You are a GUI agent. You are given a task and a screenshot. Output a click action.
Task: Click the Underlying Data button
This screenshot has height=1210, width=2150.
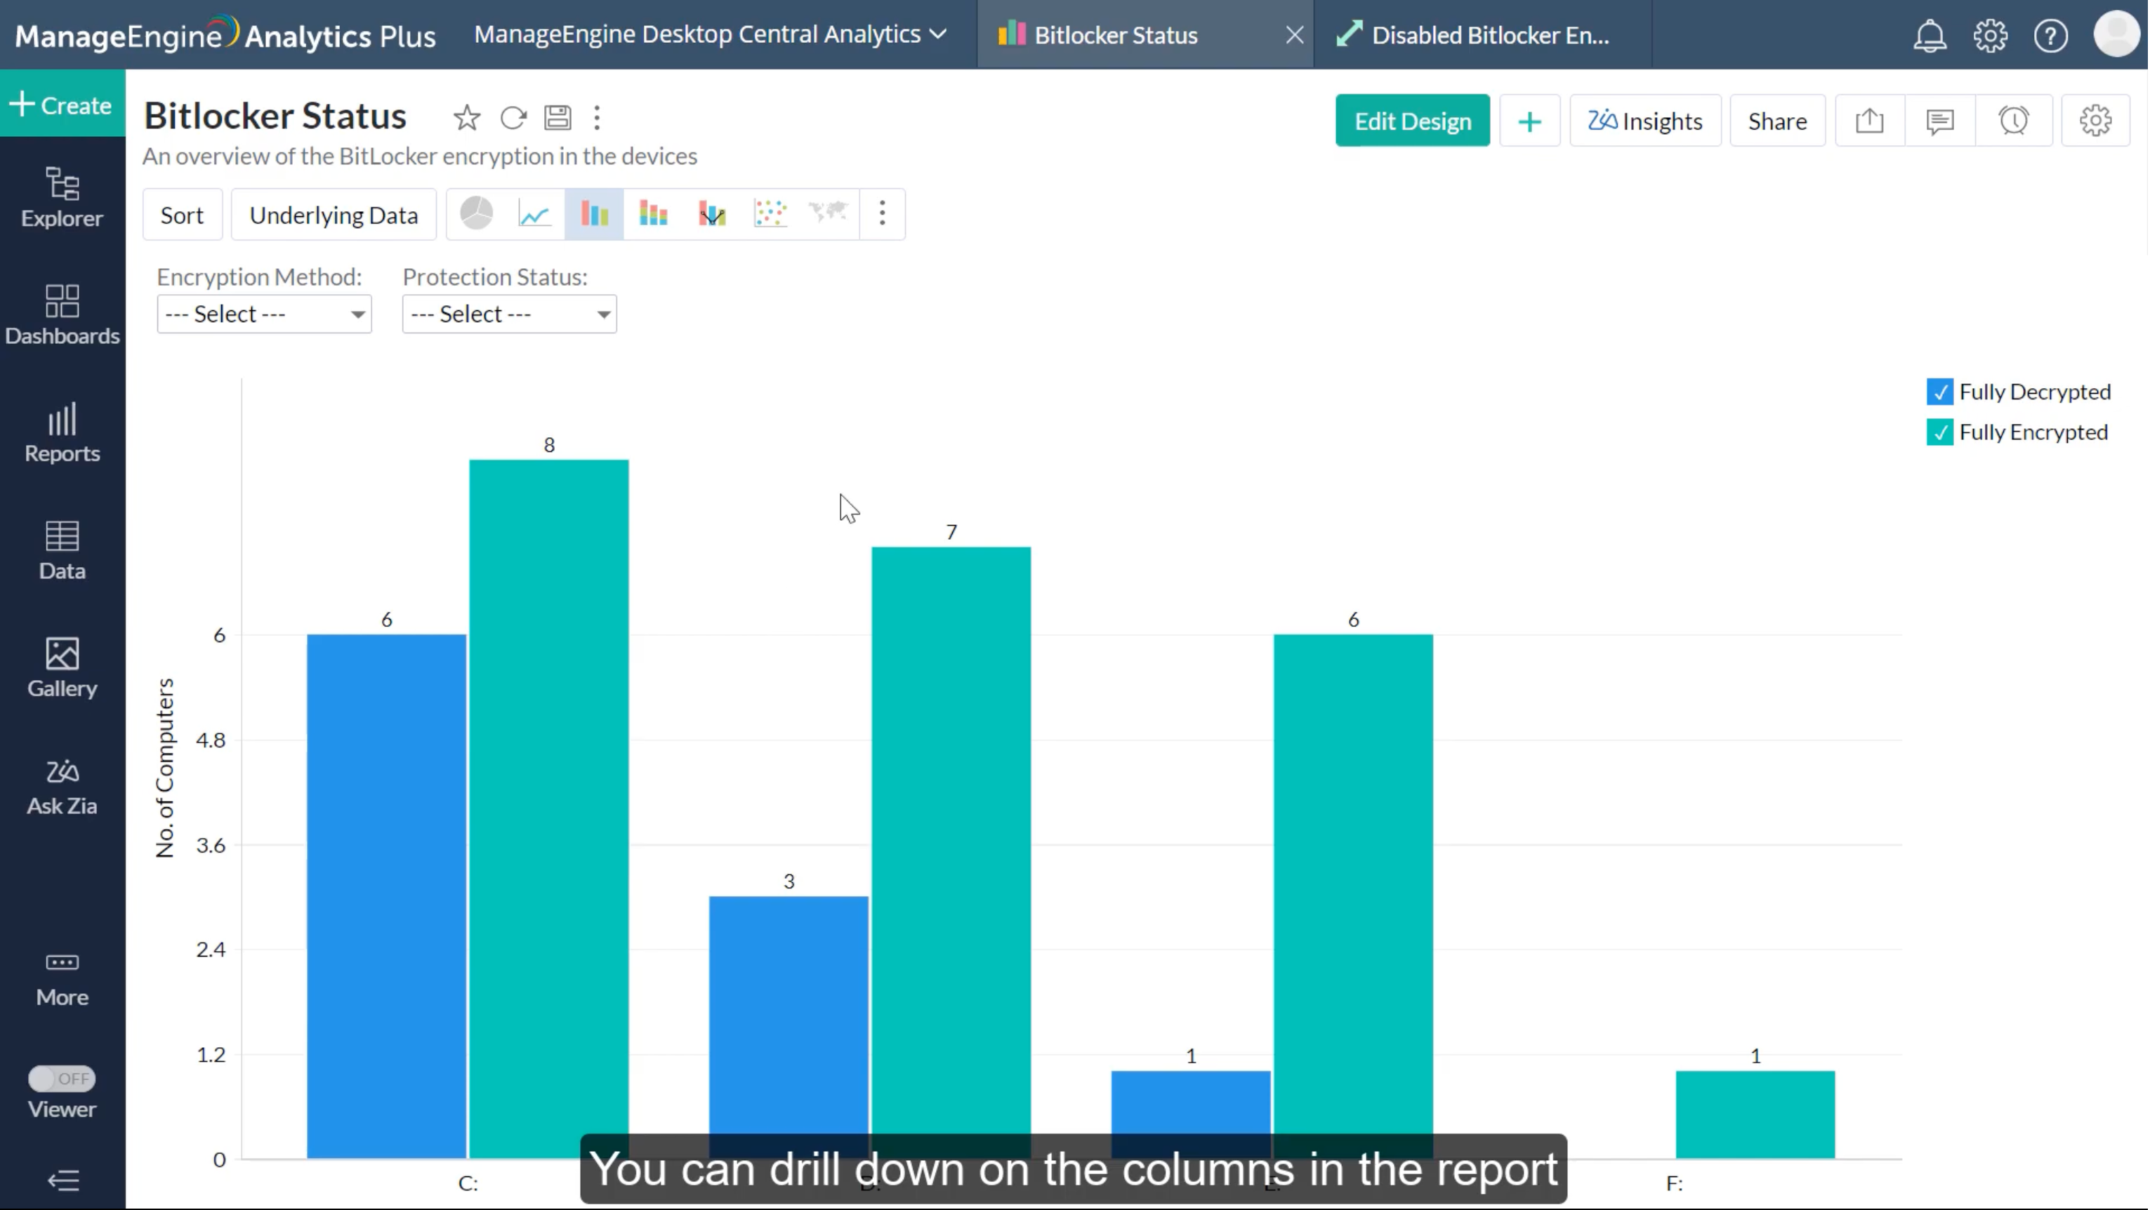tap(333, 215)
